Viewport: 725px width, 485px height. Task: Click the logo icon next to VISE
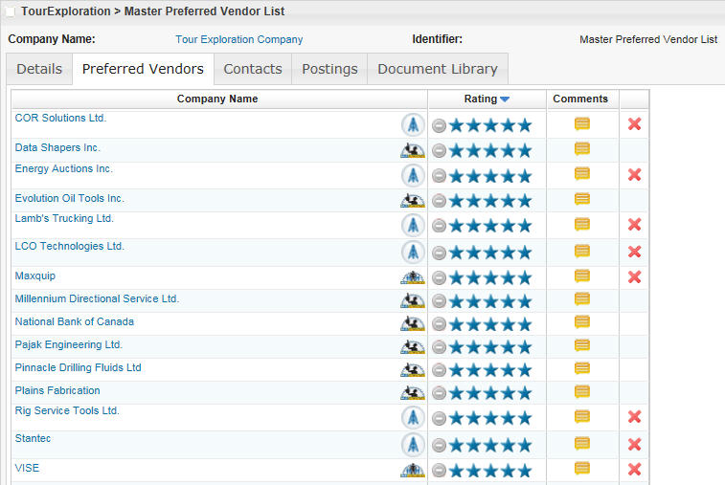tap(413, 470)
